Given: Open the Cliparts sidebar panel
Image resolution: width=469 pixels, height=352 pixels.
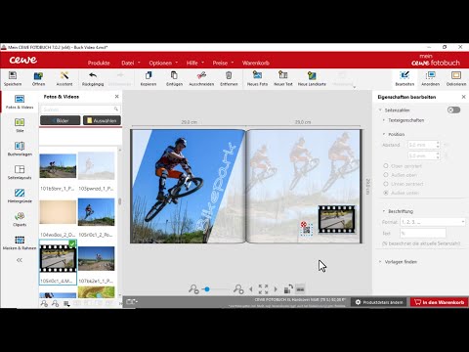Looking at the screenshot, I should pos(20,219).
